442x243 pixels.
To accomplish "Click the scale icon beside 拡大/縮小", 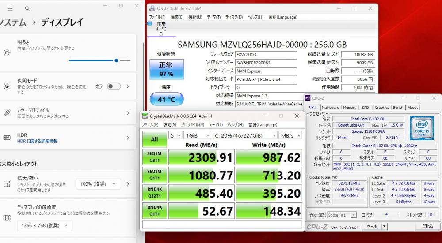I will (7, 184).
